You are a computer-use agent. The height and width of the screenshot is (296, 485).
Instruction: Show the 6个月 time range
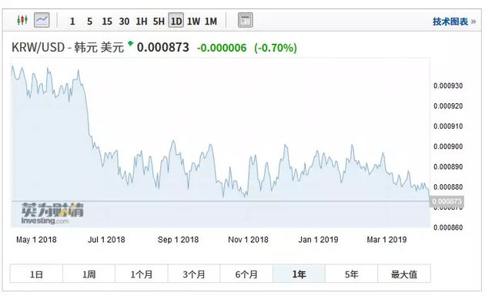pyautogui.click(x=246, y=274)
